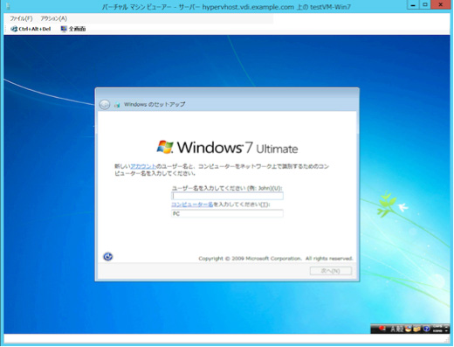Open the ファイル(F) menu
The image size is (454, 347).
[21, 18]
